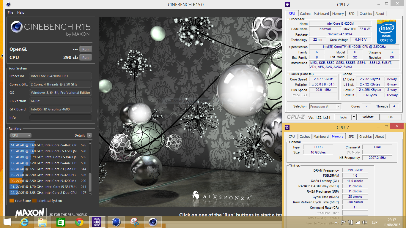Image resolution: width=406 pixels, height=228 pixels.
Task: Select ranking row Core i5-4440 score 500
Action: pos(49,163)
